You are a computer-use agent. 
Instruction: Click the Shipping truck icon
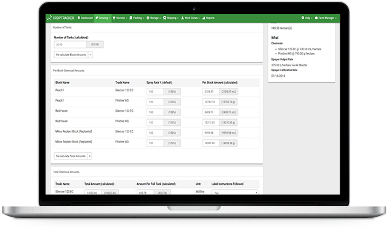click(x=164, y=18)
